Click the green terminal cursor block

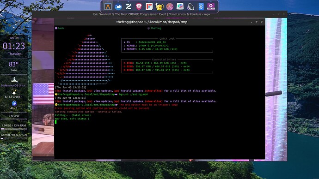tap(56, 122)
